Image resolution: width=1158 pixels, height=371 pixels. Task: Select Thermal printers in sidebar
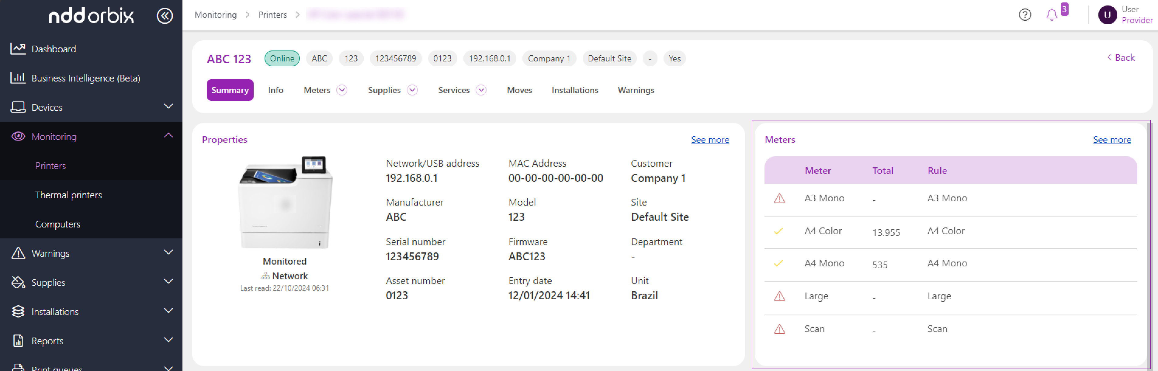(68, 195)
